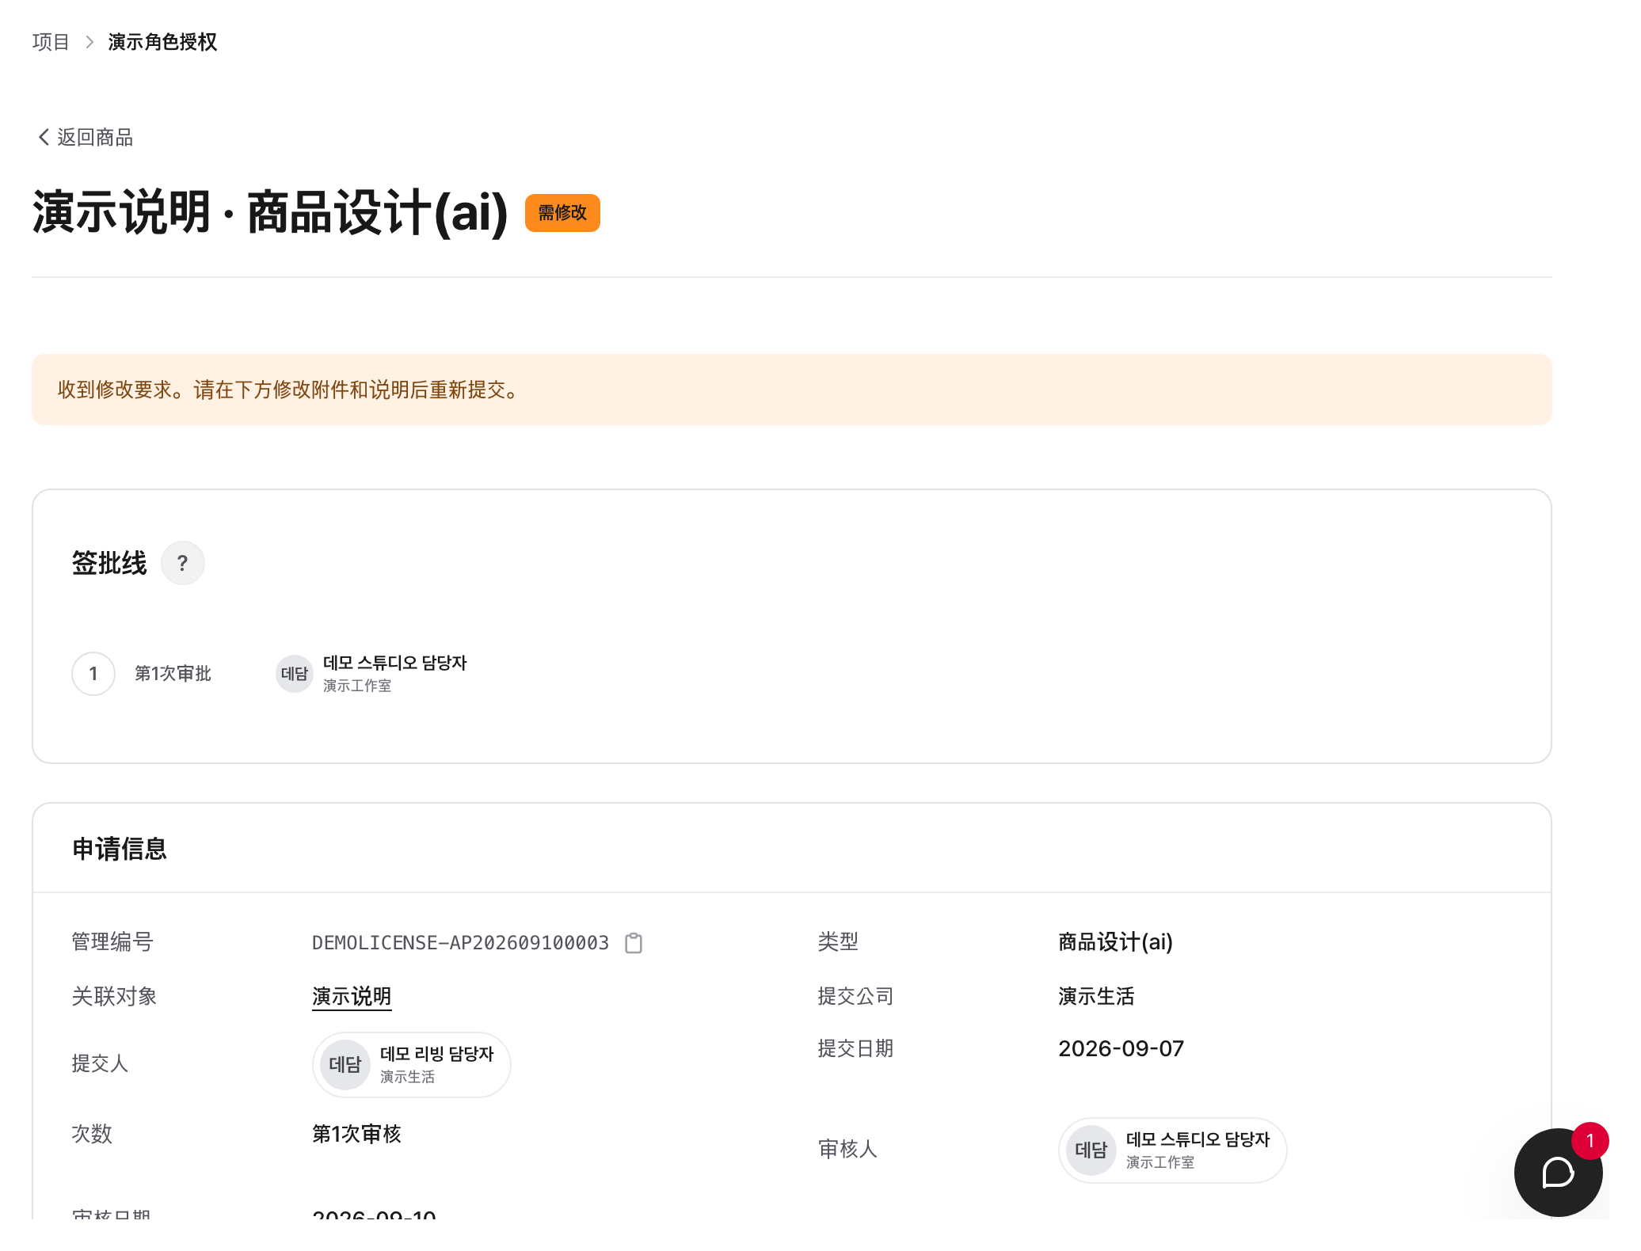Click the 第1次审批 step label

click(173, 674)
